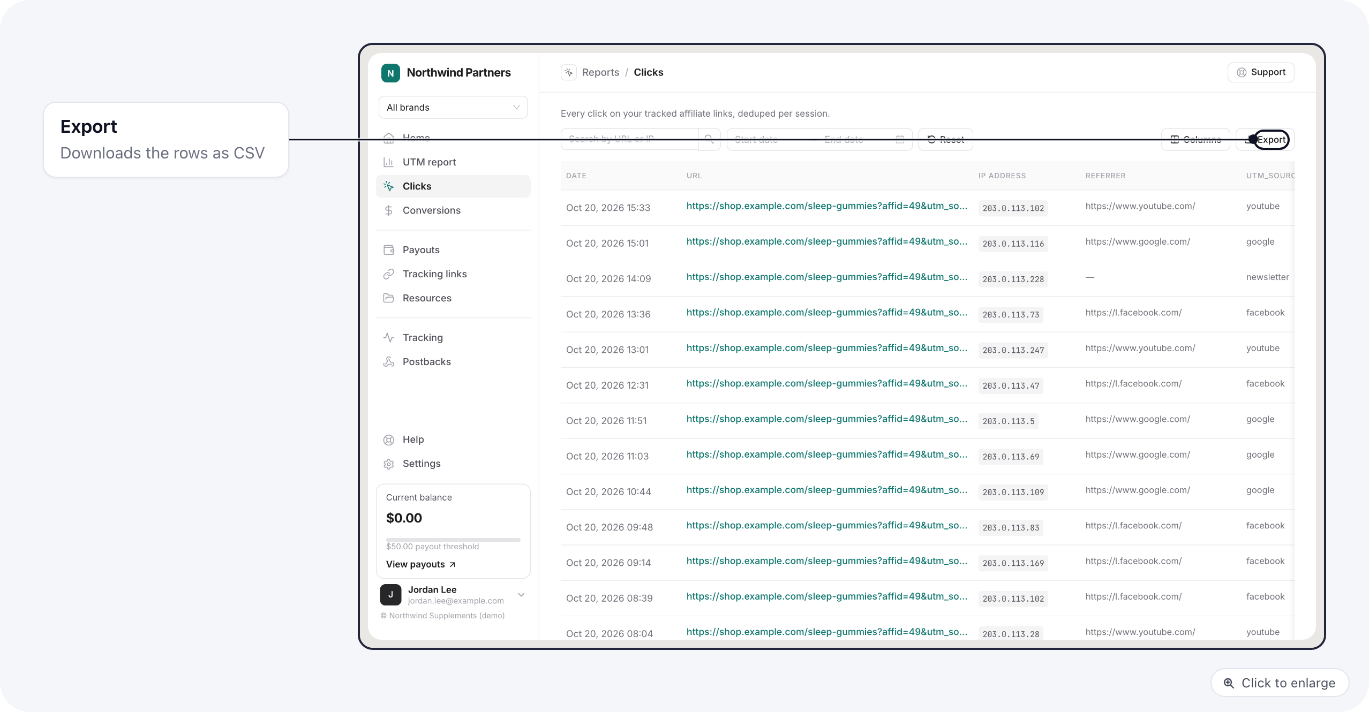Click the DATE column header
This screenshot has height=712, width=1369.
tap(576, 176)
